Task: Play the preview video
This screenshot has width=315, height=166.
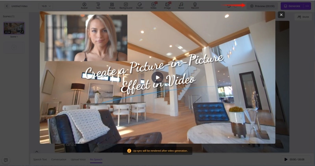Action: tap(157, 77)
